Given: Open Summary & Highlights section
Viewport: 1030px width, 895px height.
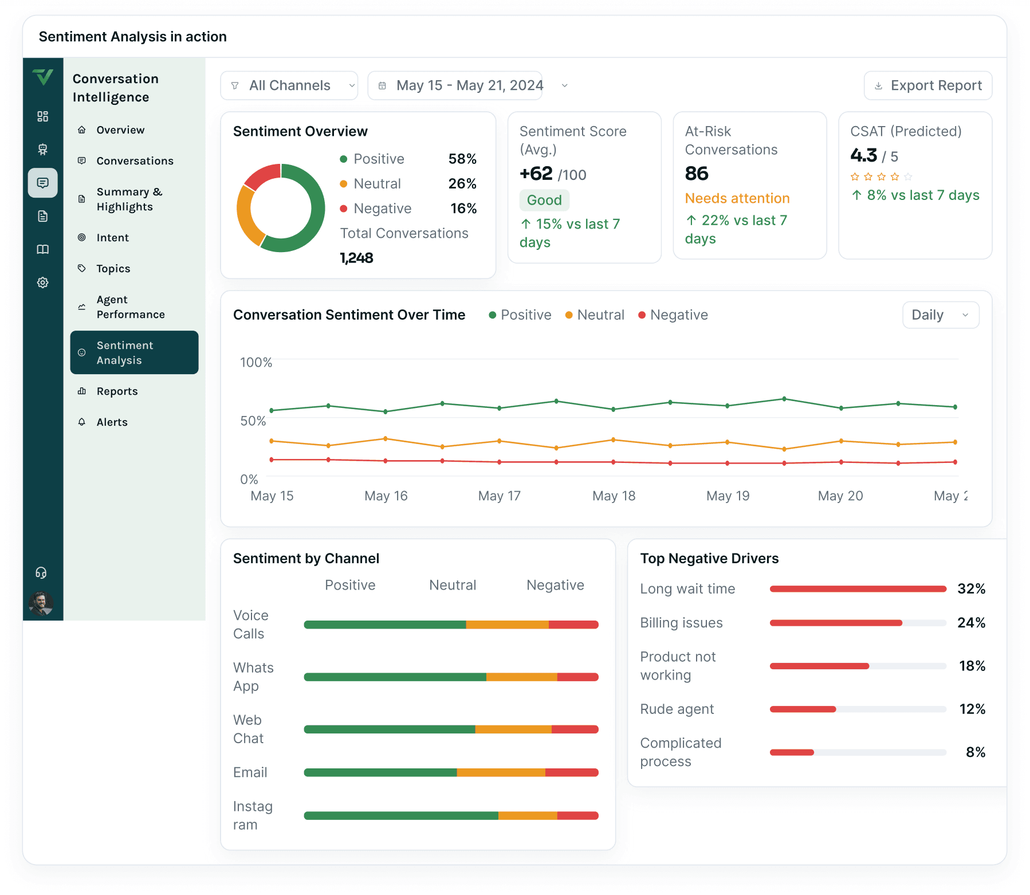Looking at the screenshot, I should (134, 199).
